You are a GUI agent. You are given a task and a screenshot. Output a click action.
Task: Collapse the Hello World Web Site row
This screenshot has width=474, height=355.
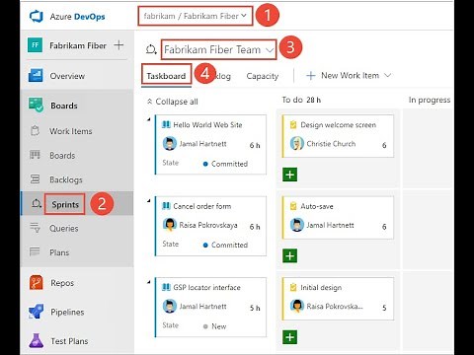149,119
